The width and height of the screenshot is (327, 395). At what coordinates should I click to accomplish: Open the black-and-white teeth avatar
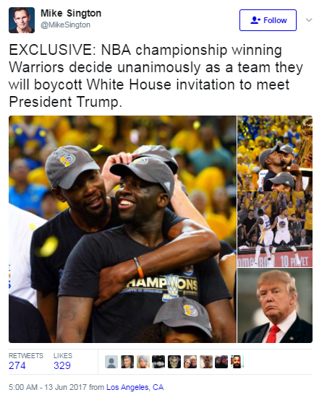[x=158, y=362]
